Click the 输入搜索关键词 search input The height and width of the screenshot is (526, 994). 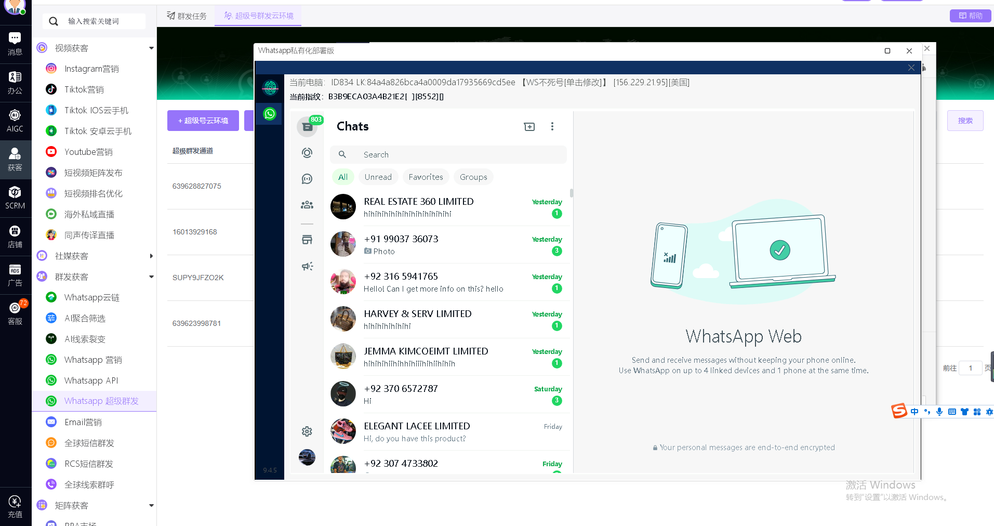[x=94, y=21]
